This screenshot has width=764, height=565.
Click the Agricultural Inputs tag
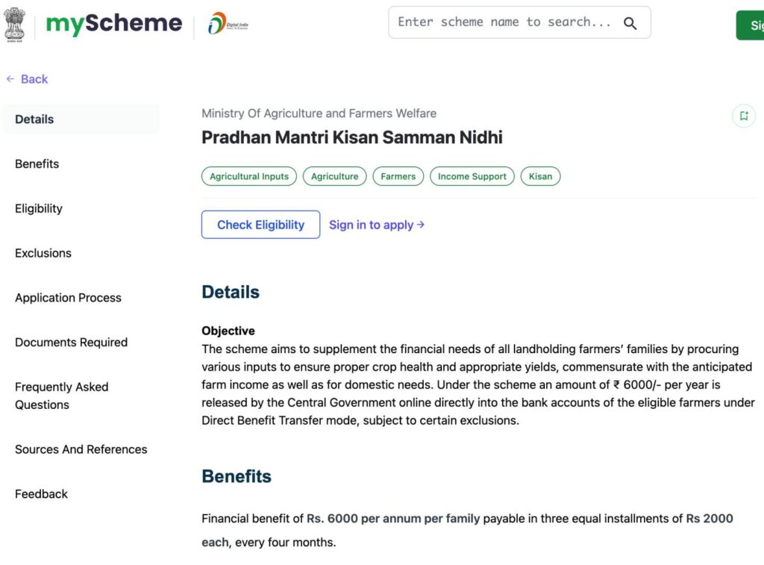249,177
